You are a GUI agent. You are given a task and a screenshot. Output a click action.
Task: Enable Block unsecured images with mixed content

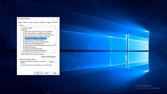tap(24, 37)
